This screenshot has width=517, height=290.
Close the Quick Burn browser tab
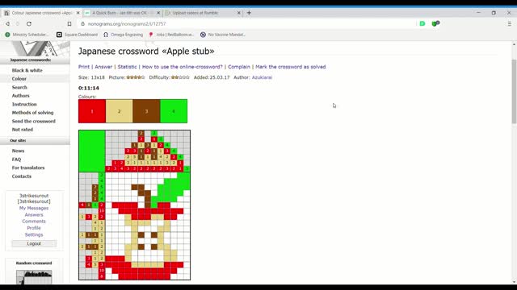[158, 13]
